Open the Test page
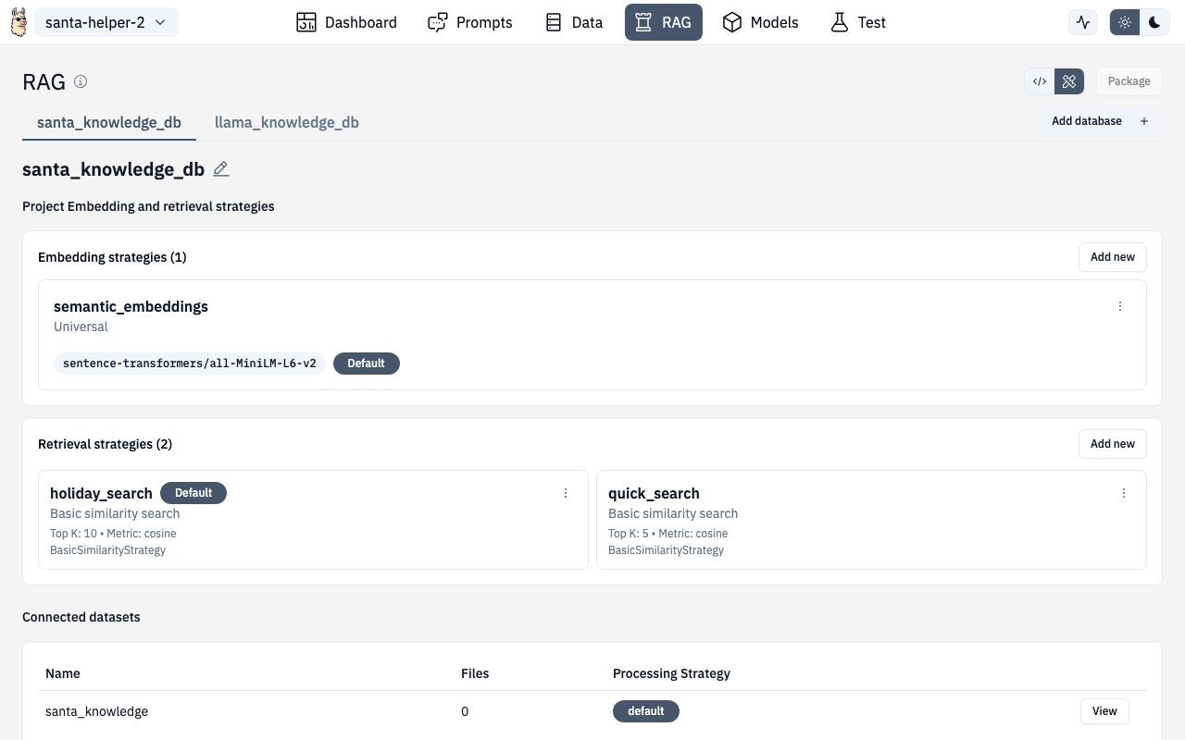 [858, 22]
